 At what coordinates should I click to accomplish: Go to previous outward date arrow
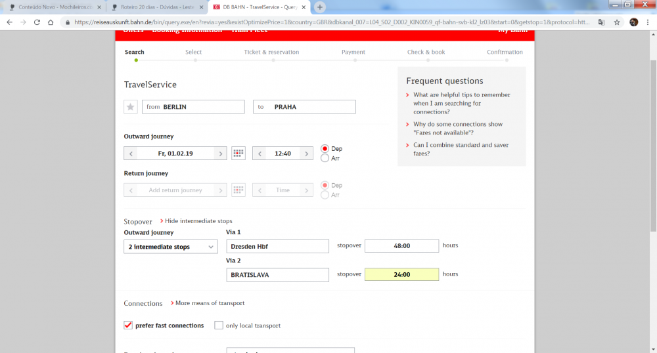click(131, 154)
